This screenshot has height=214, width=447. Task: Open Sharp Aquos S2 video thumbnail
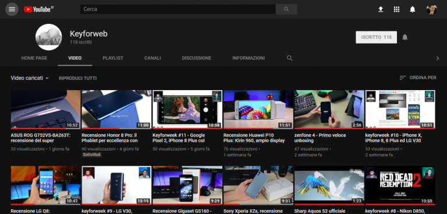click(x=329, y=186)
